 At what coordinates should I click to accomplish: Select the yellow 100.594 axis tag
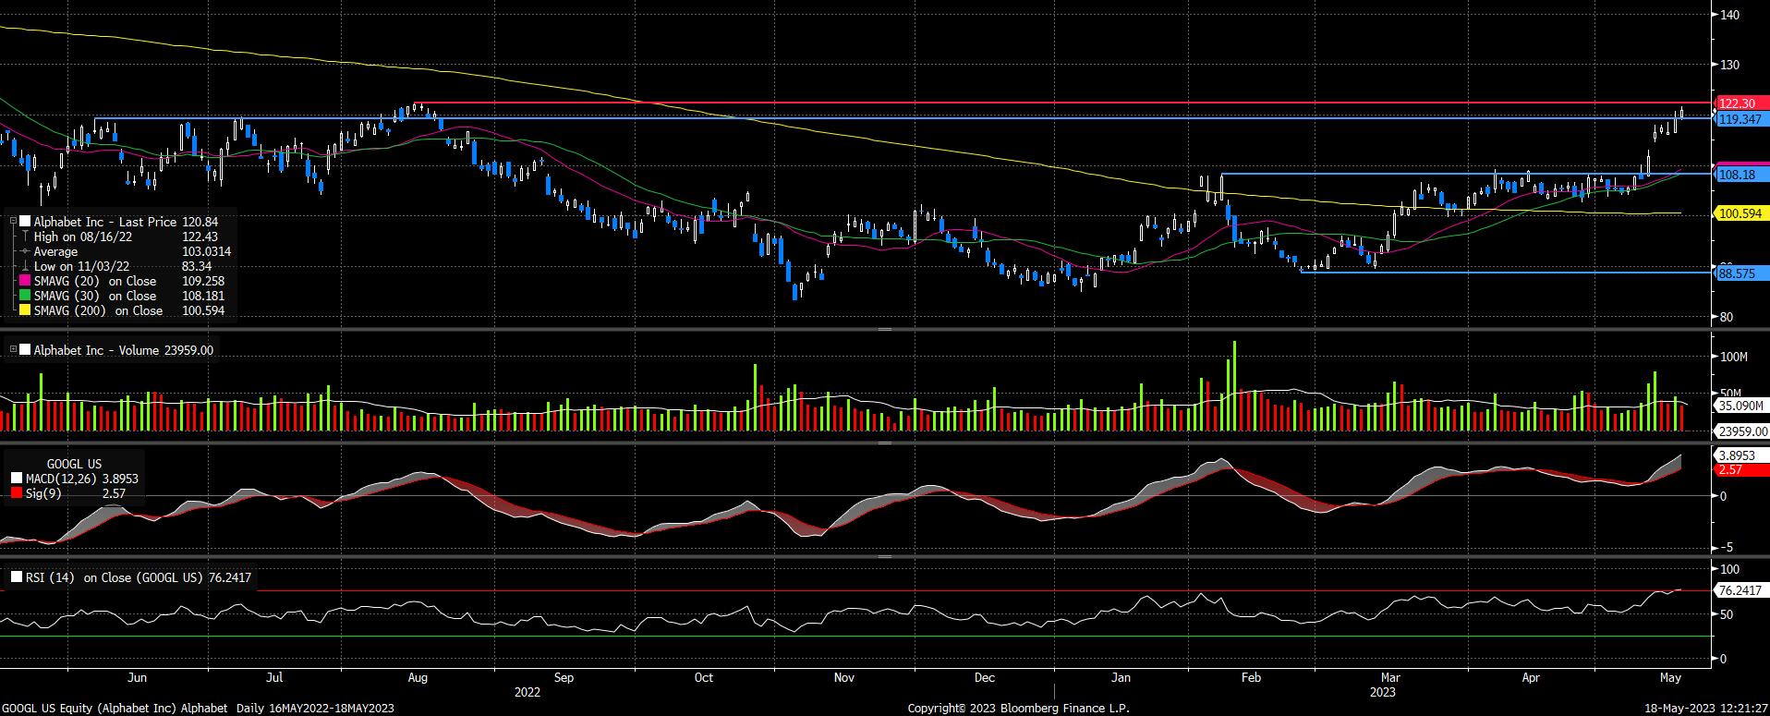[1740, 213]
